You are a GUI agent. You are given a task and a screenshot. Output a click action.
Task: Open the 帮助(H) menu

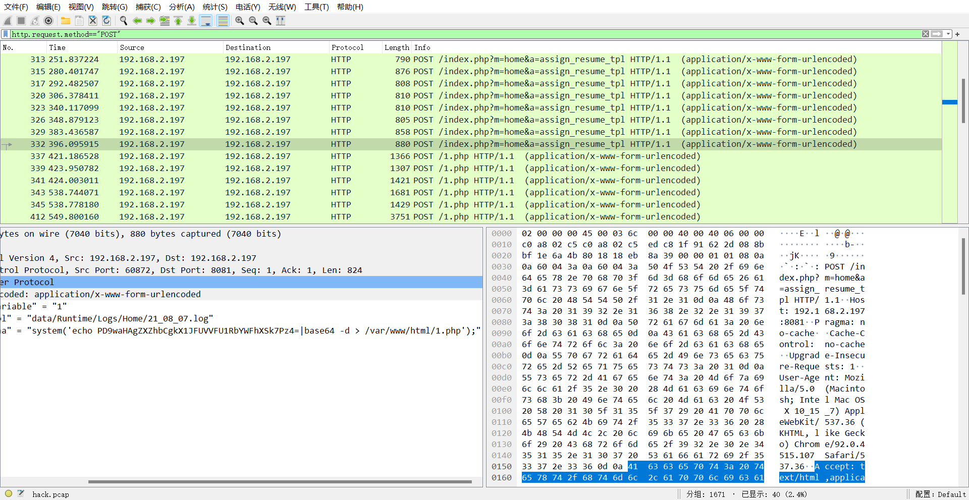(350, 7)
